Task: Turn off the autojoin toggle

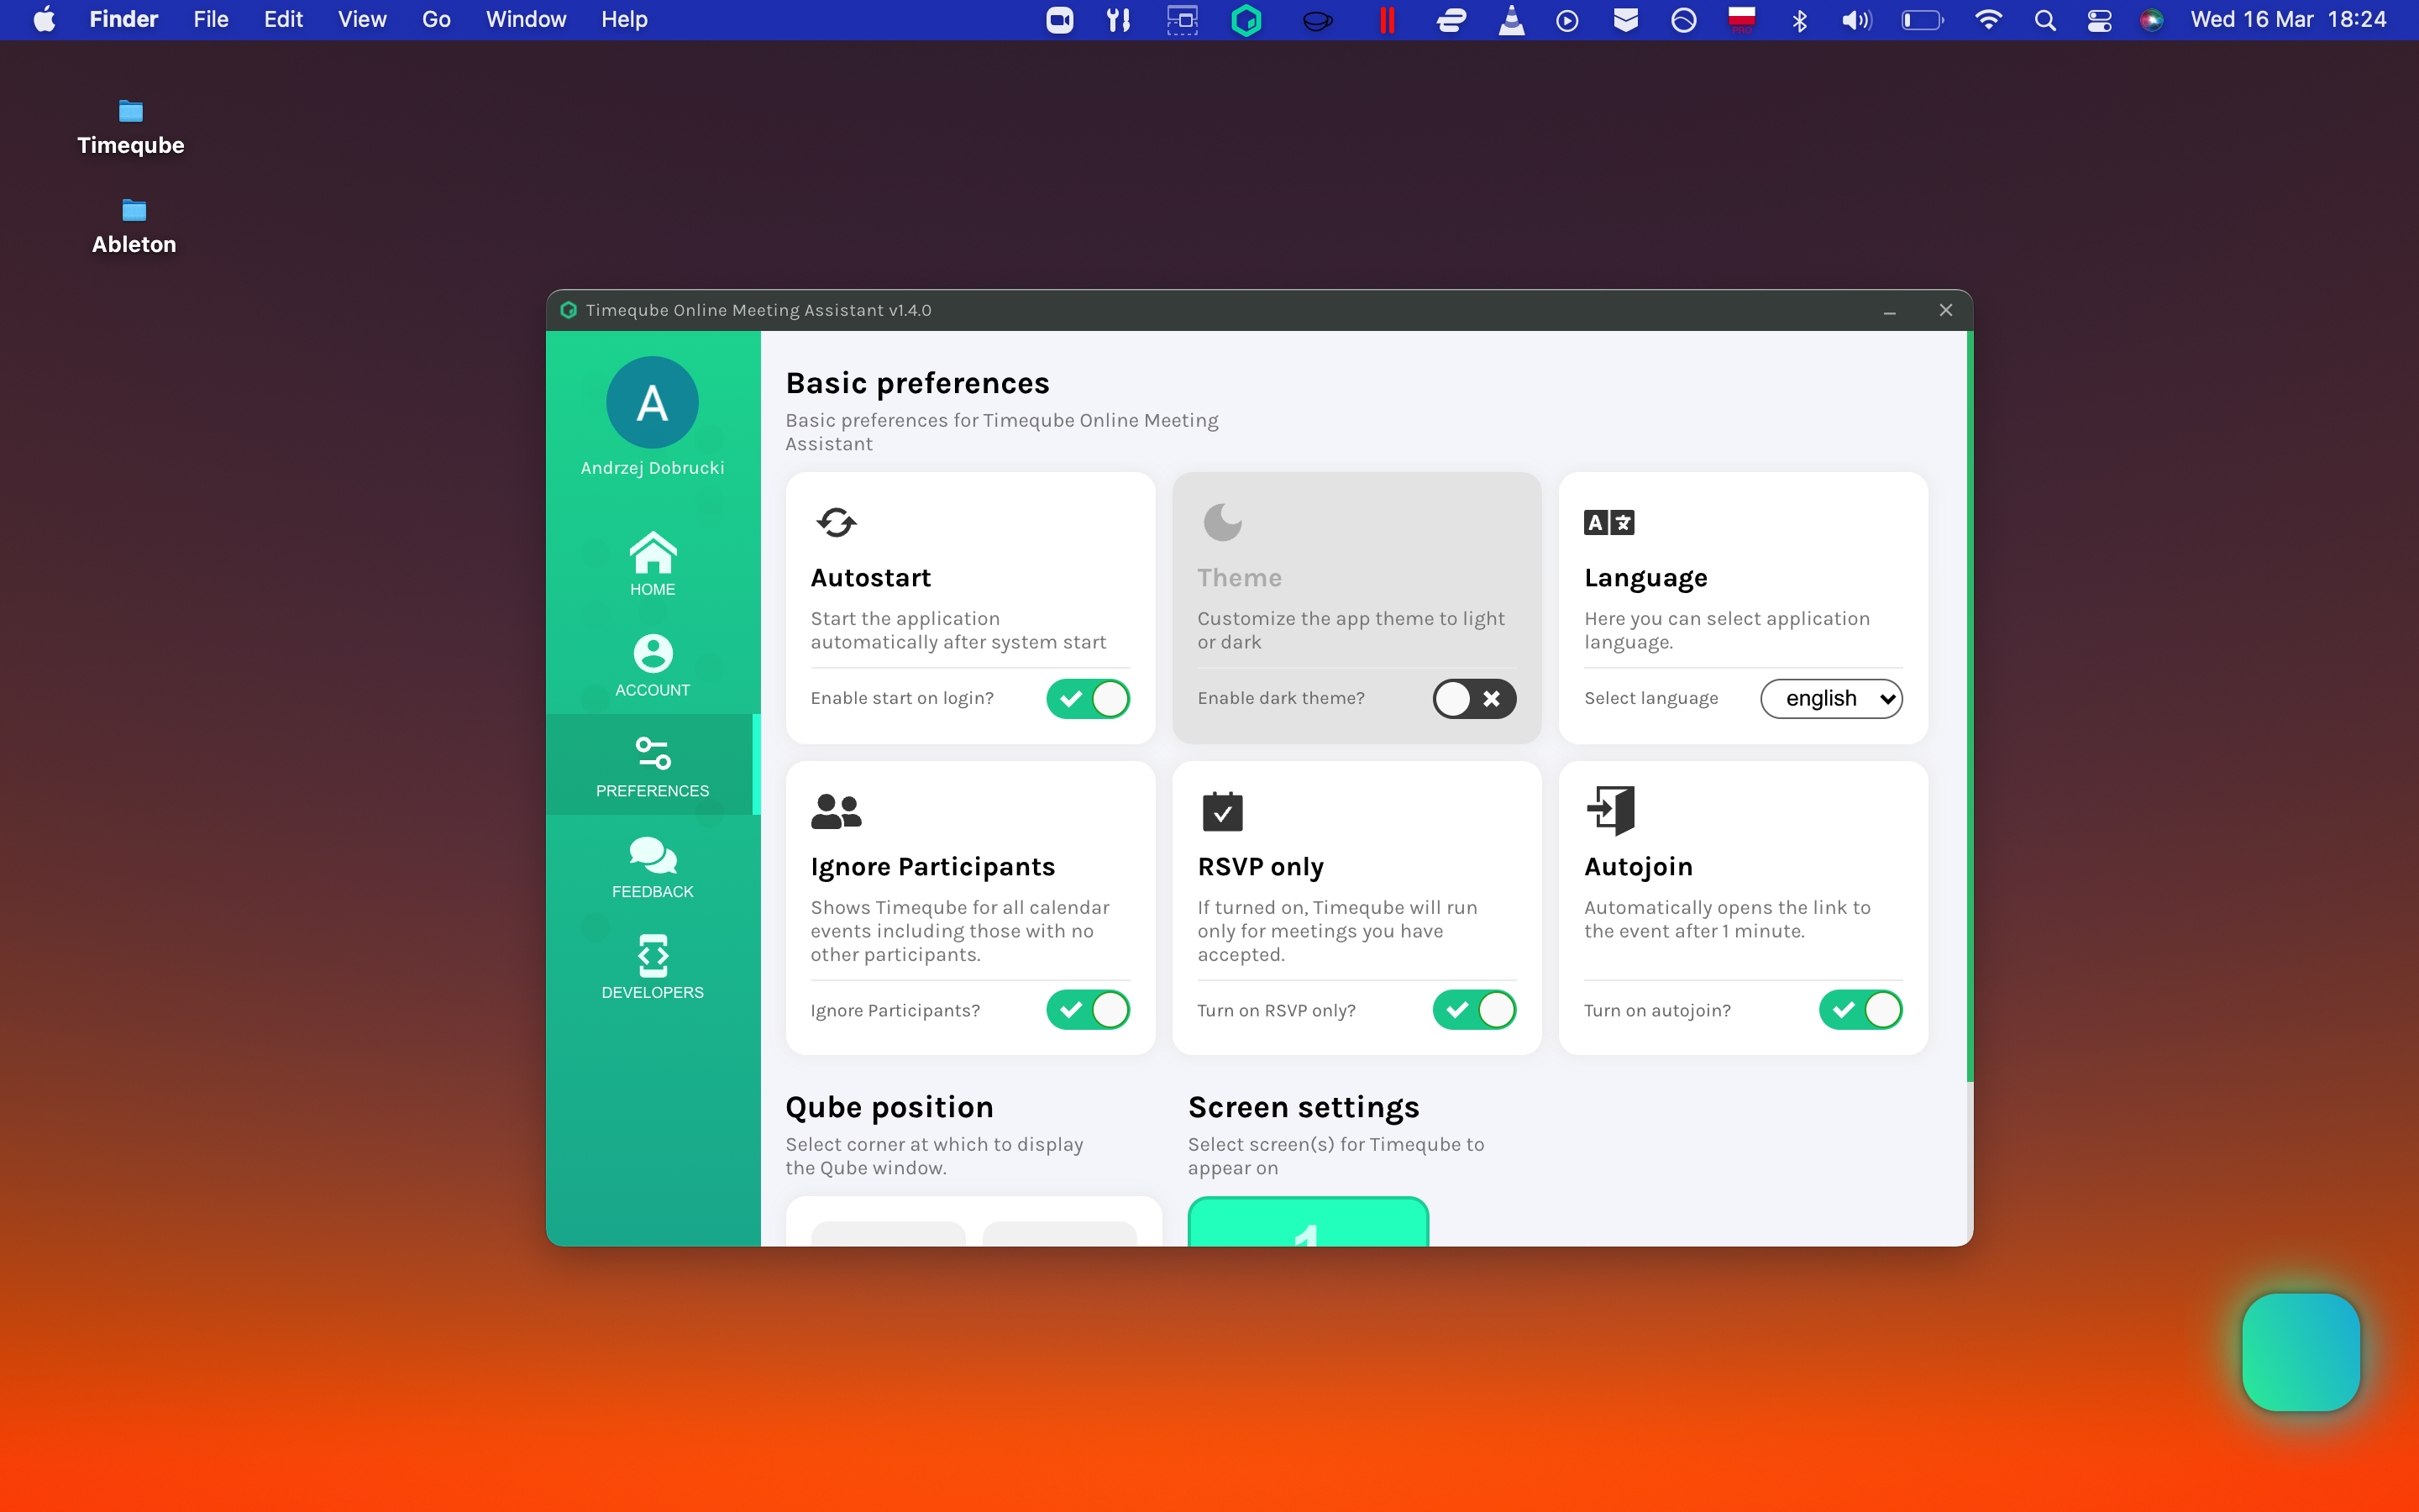Action: tap(1860, 1009)
